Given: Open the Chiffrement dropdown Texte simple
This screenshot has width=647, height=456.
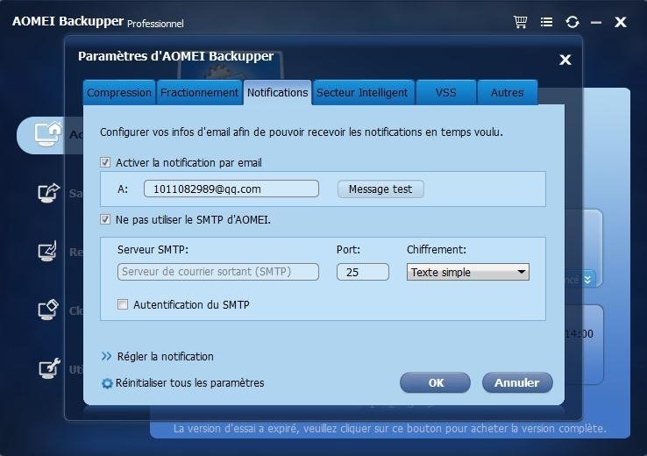Looking at the screenshot, I should tap(468, 272).
